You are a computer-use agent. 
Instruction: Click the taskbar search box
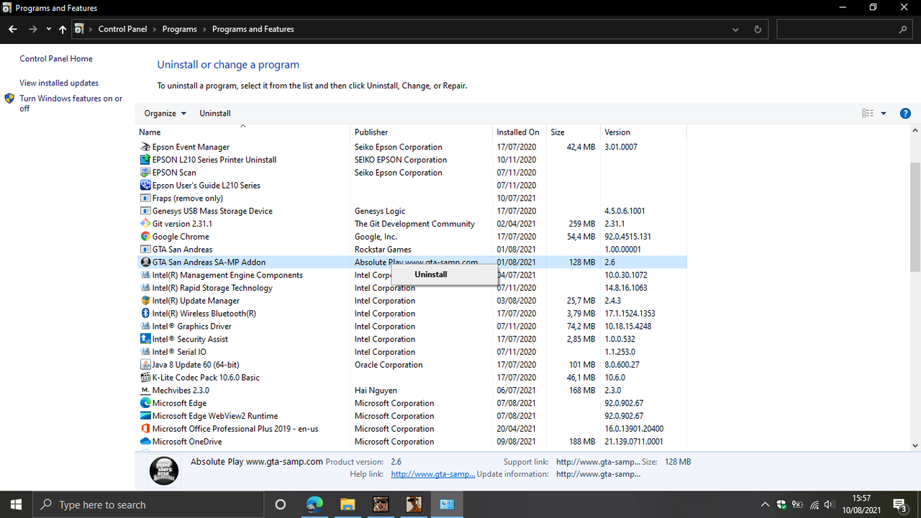pos(150,504)
